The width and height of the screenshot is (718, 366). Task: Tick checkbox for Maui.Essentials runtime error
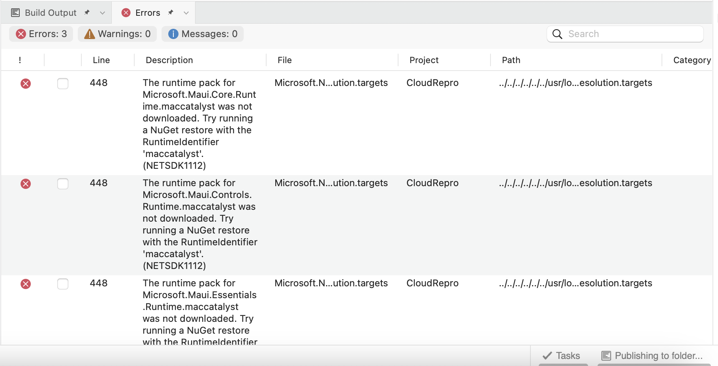63,284
